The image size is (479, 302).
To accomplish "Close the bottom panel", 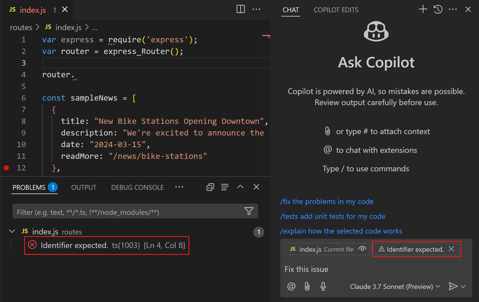I will click(x=256, y=187).
